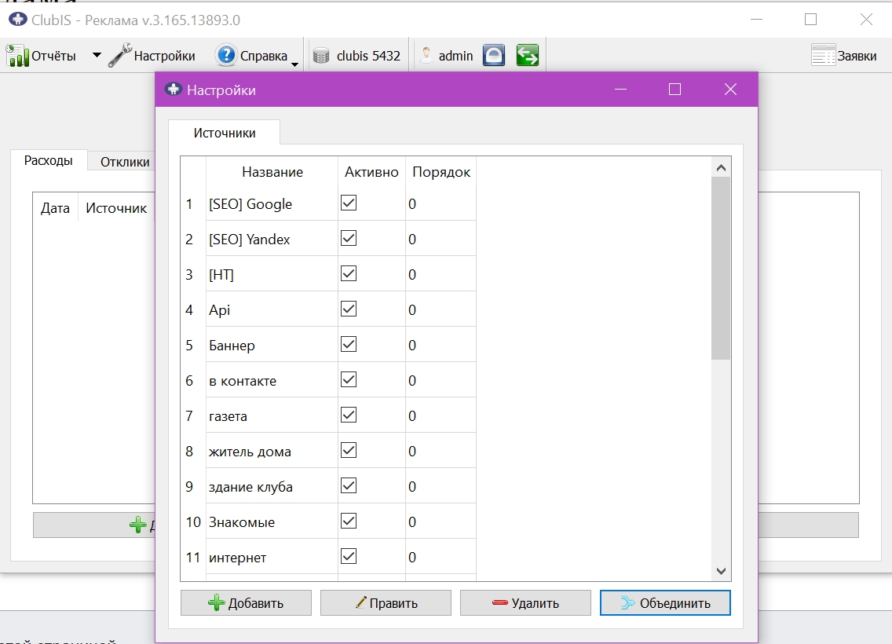Uncheck Активно for [SEO] Google
The width and height of the screenshot is (892, 644).
click(349, 203)
